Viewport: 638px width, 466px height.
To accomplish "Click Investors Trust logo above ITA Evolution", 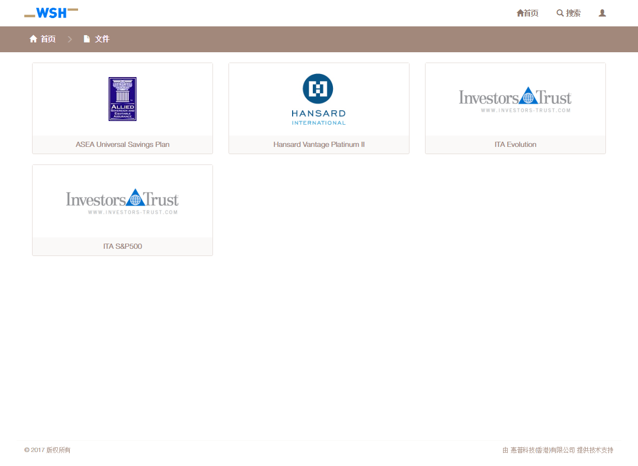I will tap(515, 99).
